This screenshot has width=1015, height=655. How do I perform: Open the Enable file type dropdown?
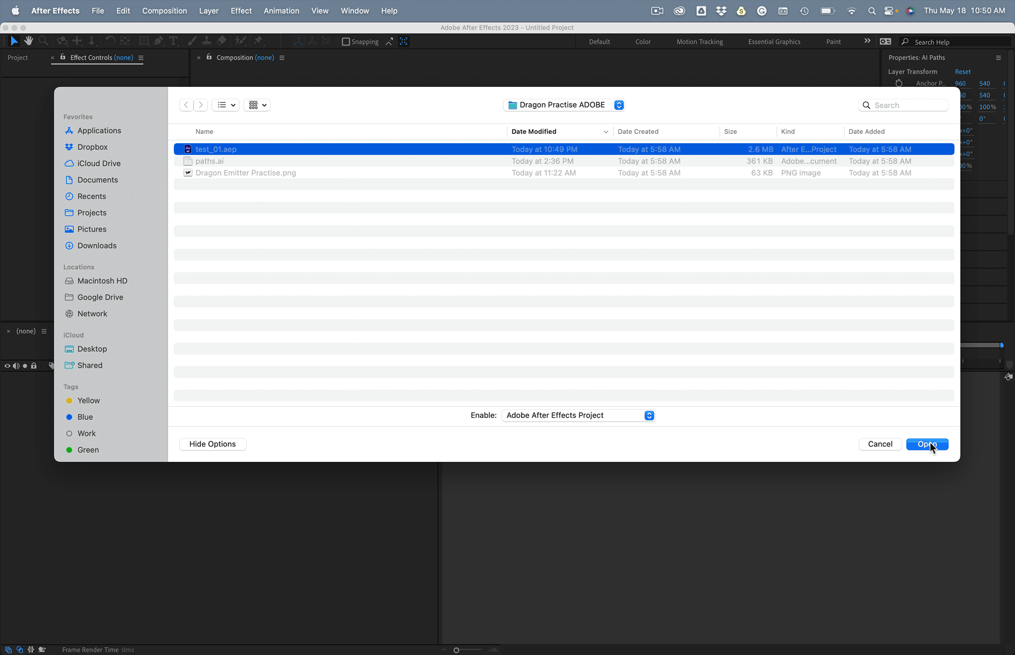[x=578, y=415]
